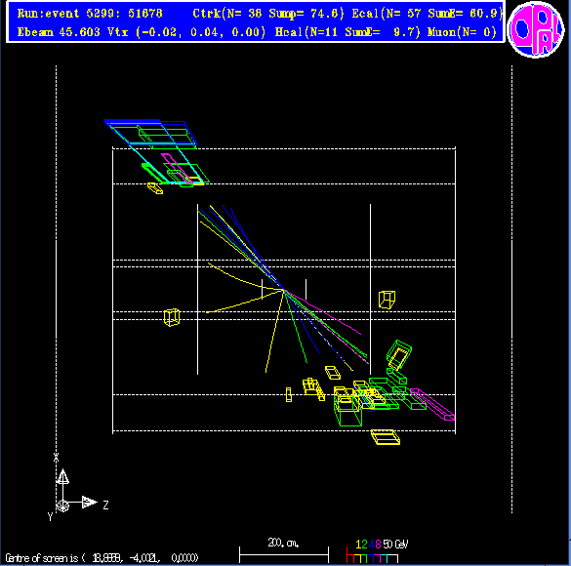Select the yellow cube near right endcap
The image size is (571, 566).
click(387, 300)
